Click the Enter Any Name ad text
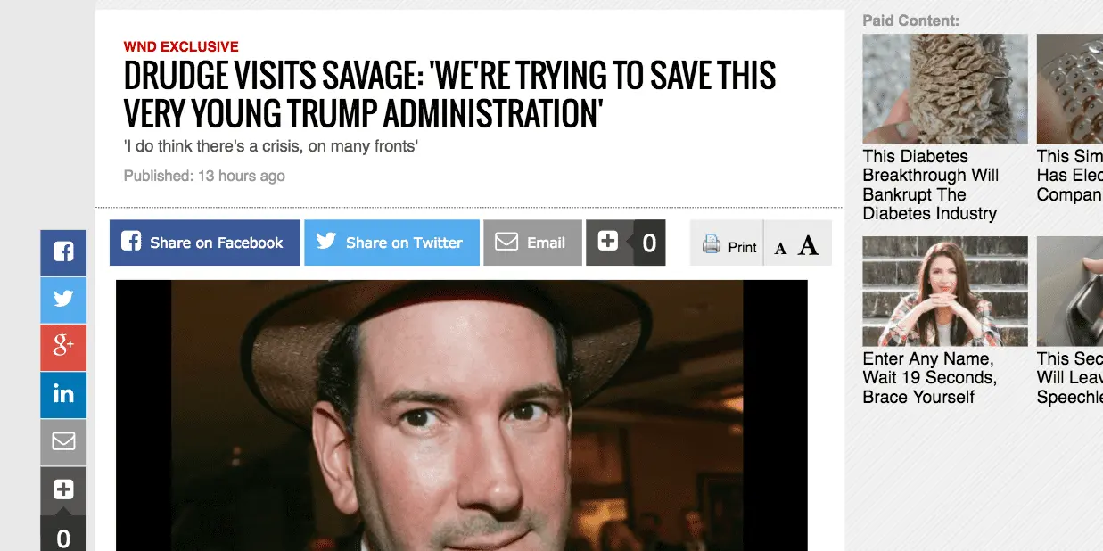Viewport: 1103px width, 551px height. pos(929,377)
